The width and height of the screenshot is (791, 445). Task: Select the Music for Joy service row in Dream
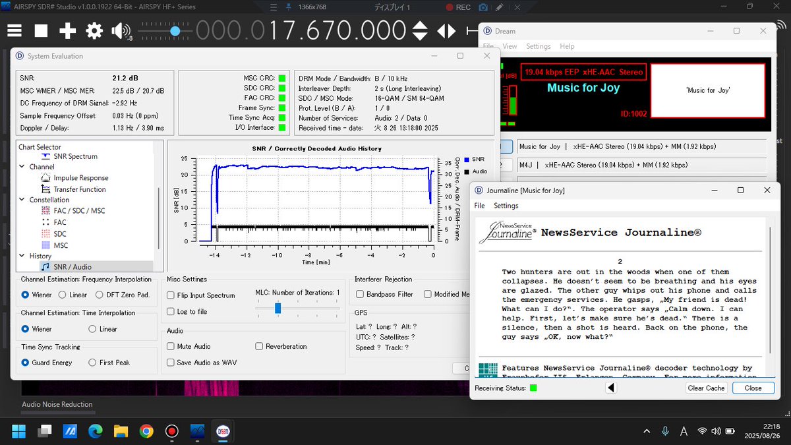[x=641, y=146]
